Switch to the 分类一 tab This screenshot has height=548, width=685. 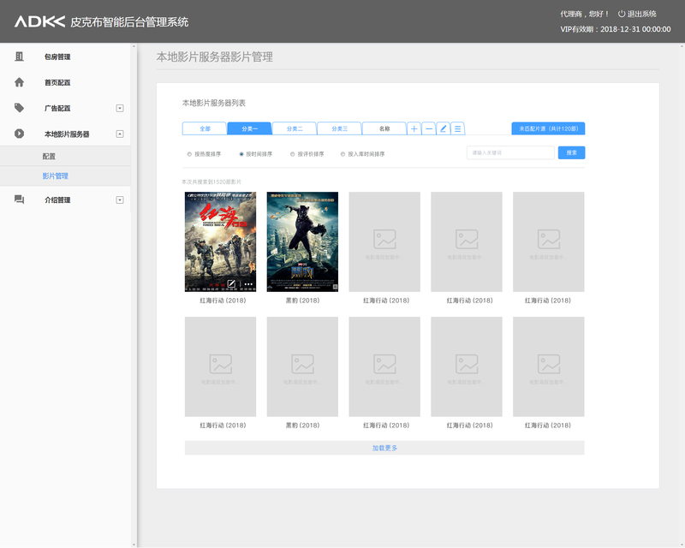[249, 128]
